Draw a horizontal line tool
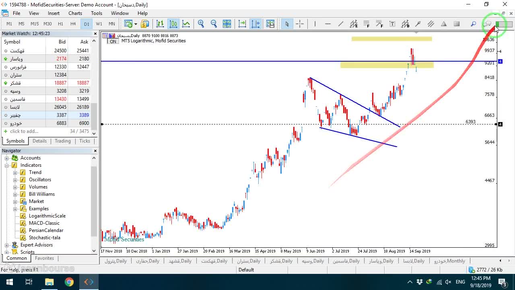Screen dimensions: 515x290 tap(328, 24)
